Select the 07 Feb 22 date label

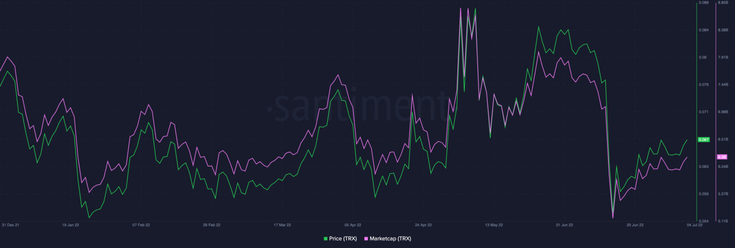141,224
